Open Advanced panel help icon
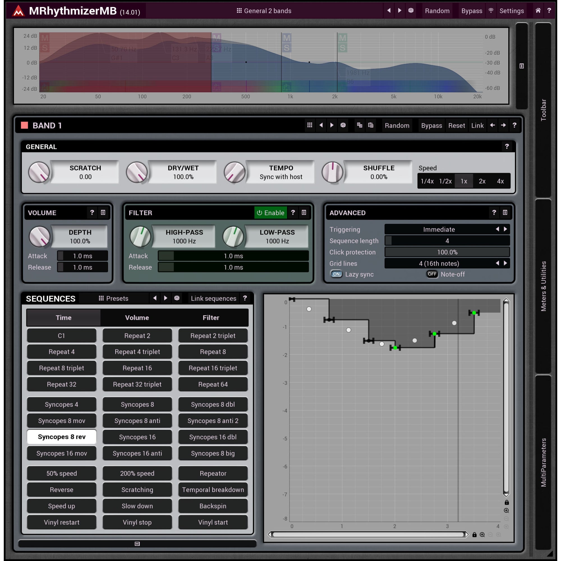Screen dimensions: 561x561 point(494,213)
